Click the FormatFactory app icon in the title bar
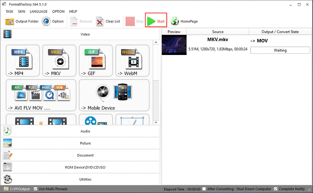The width and height of the screenshot is (313, 193). (4, 4)
